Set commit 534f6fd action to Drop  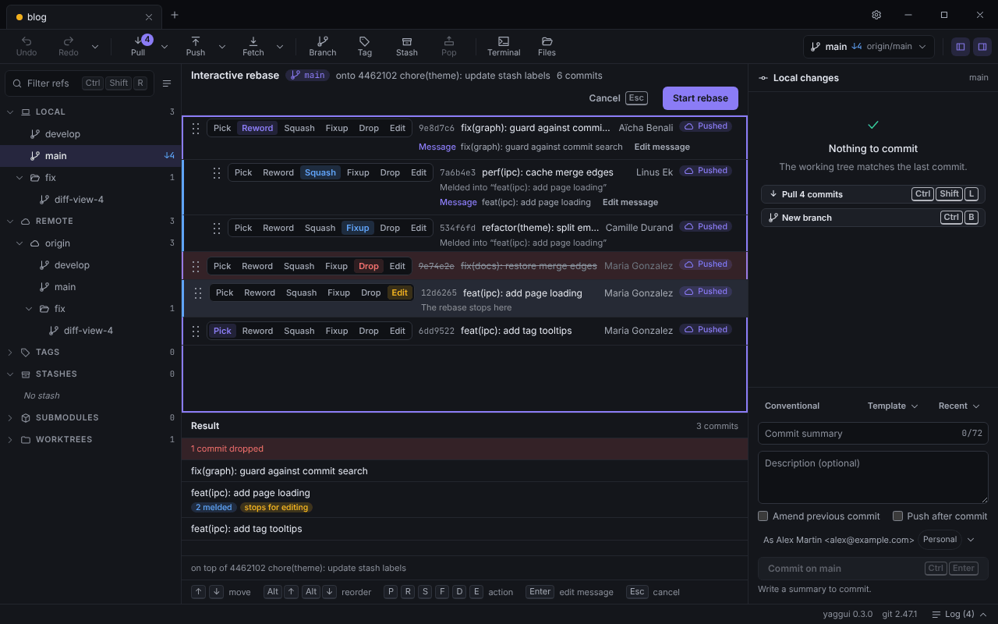(390, 229)
